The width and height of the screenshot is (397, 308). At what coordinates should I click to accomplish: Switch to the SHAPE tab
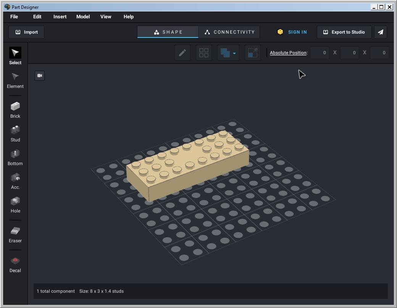168,32
